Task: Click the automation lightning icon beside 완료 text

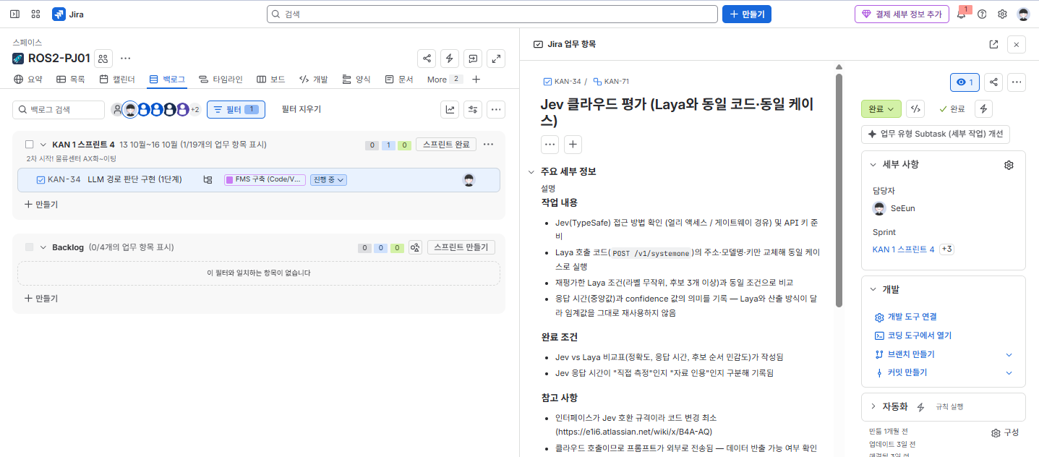Action: click(983, 109)
